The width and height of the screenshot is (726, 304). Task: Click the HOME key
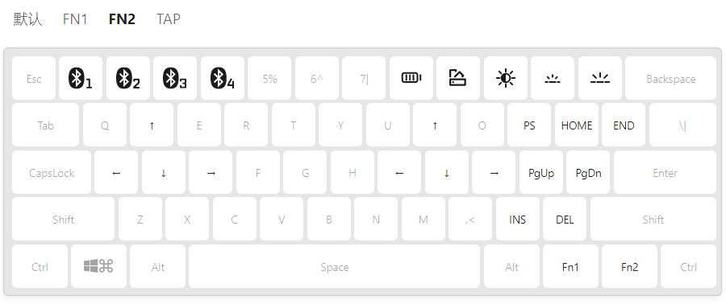(577, 125)
